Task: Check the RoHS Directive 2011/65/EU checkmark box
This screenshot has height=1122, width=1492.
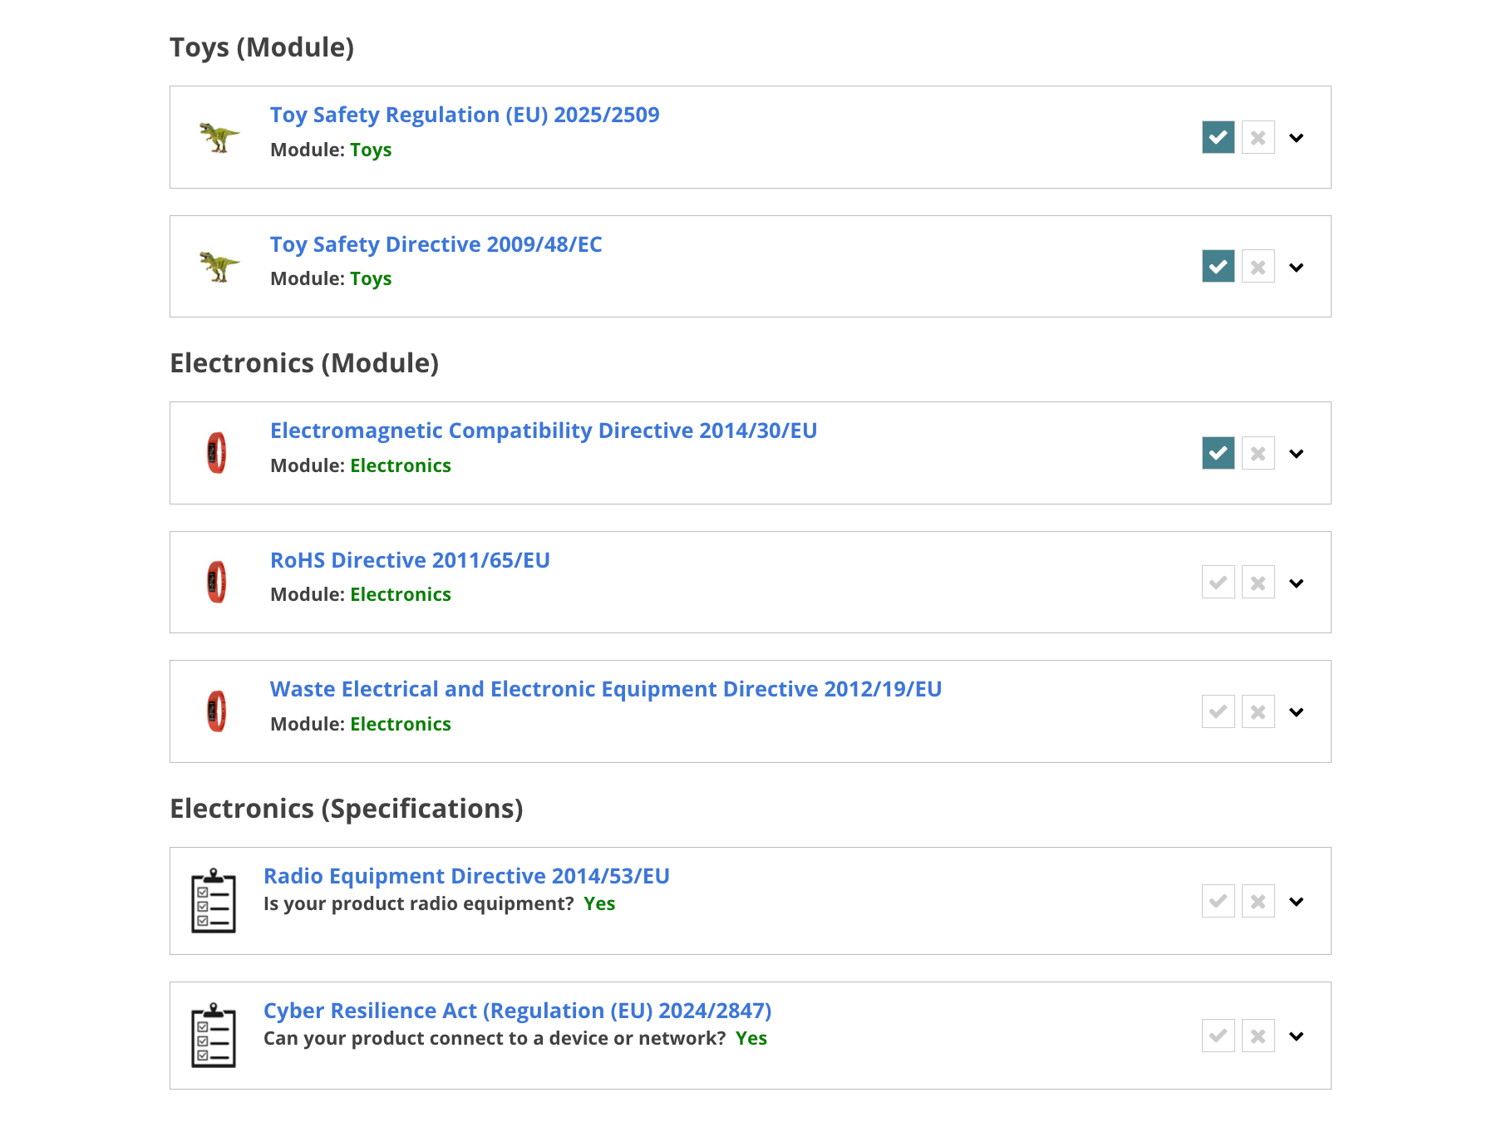Action: coord(1219,583)
